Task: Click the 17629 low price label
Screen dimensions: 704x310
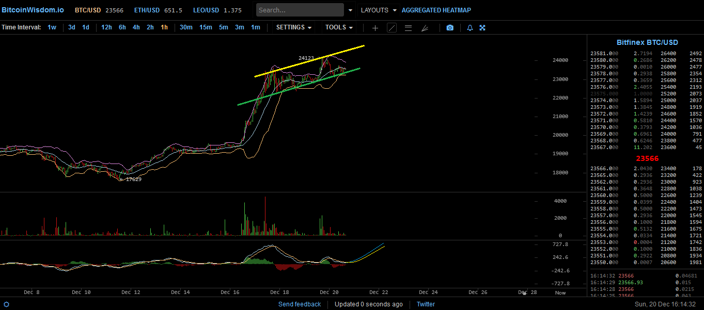Action: click(x=134, y=180)
